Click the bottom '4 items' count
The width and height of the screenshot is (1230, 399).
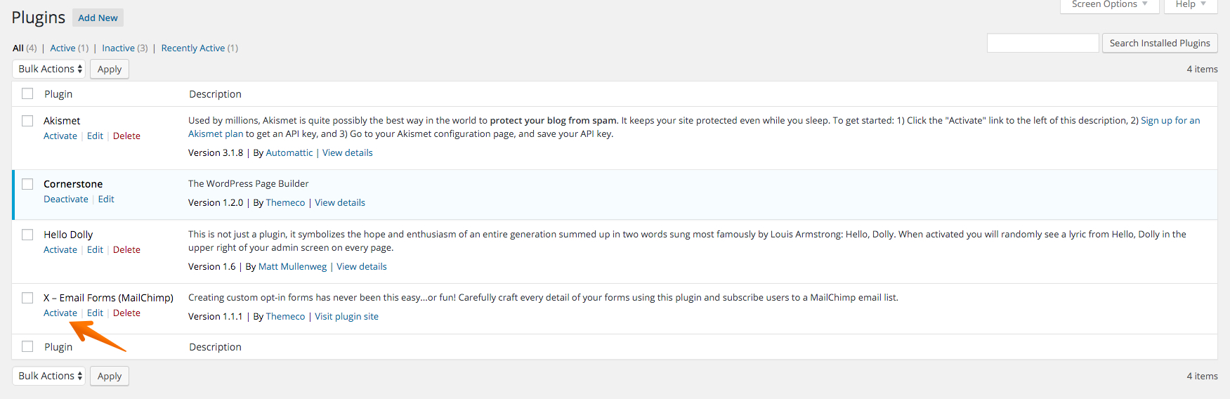pyautogui.click(x=1202, y=376)
